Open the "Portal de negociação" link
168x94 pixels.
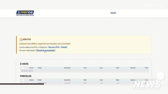pyautogui.click(x=46, y=50)
